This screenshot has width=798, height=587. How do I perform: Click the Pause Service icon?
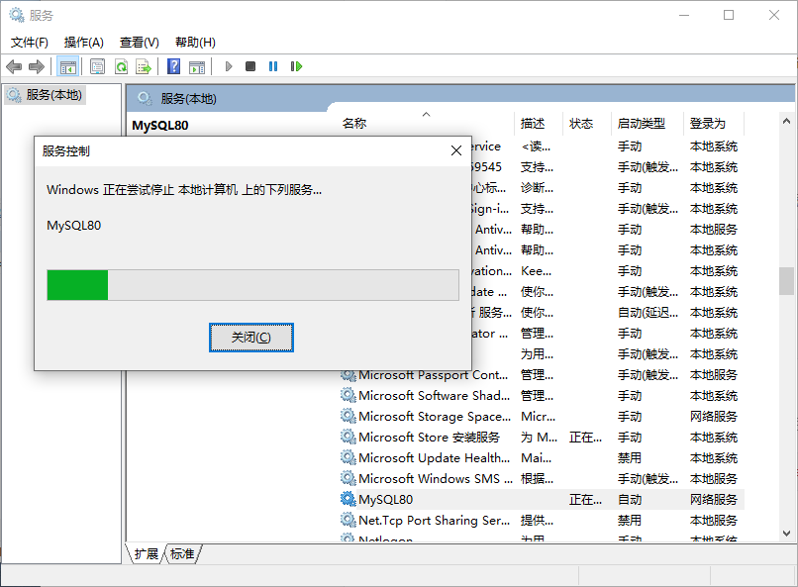pos(273,66)
